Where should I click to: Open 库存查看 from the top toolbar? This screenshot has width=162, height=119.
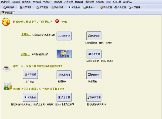42,7
